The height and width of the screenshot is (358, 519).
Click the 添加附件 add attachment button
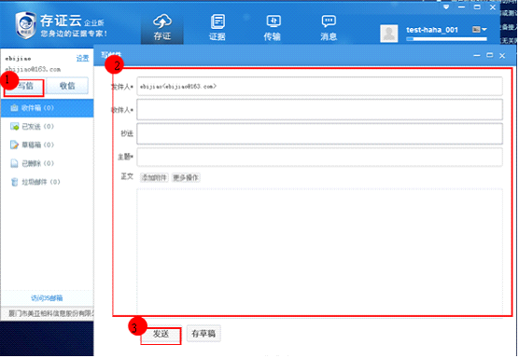point(154,178)
